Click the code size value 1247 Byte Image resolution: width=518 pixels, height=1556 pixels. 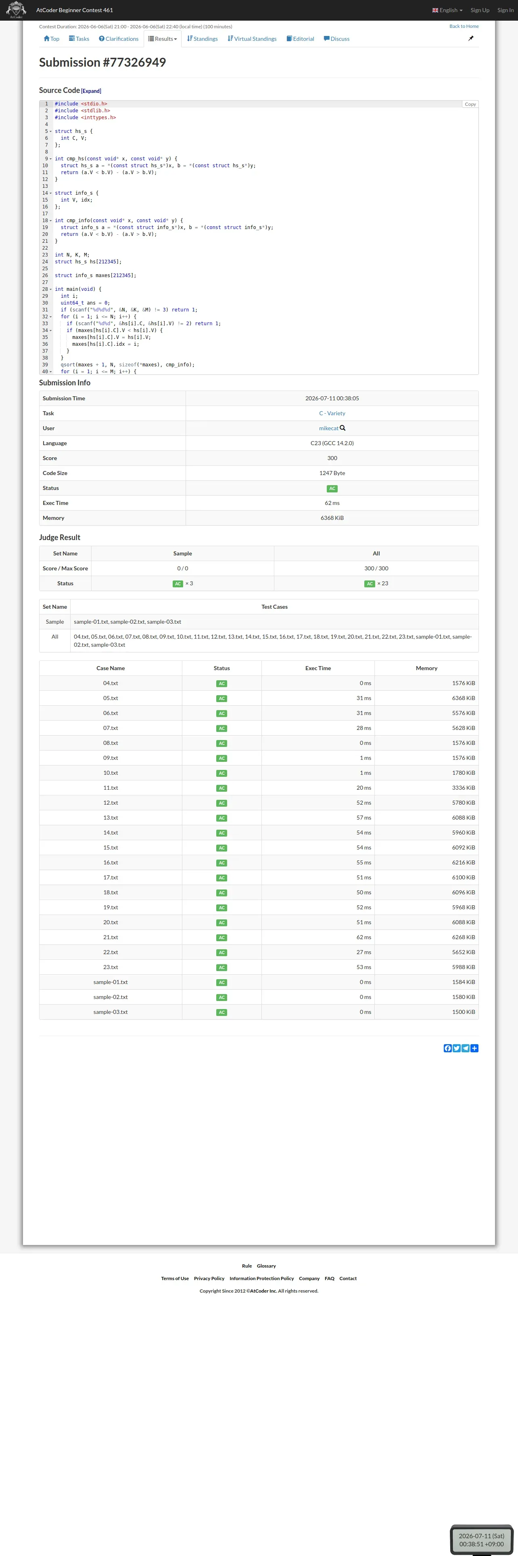click(x=332, y=473)
